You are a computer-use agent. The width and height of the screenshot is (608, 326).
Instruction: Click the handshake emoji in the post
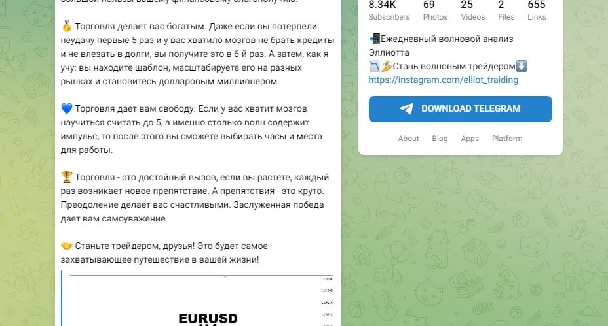tap(67, 246)
